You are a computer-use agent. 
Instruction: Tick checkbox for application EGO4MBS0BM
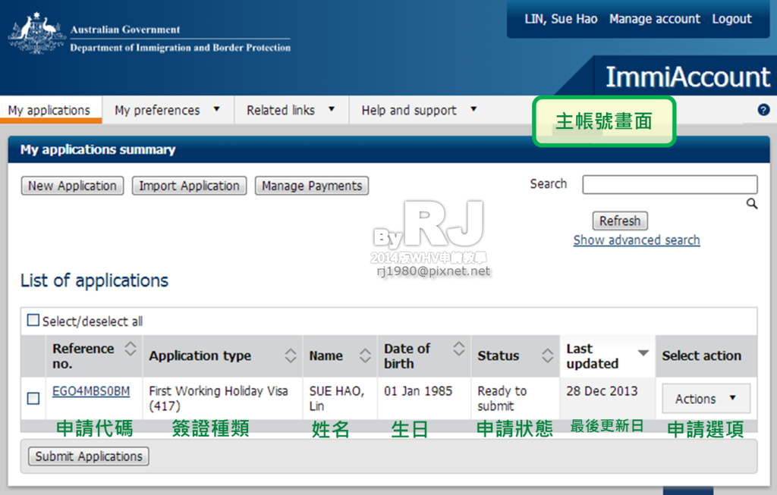coord(33,398)
